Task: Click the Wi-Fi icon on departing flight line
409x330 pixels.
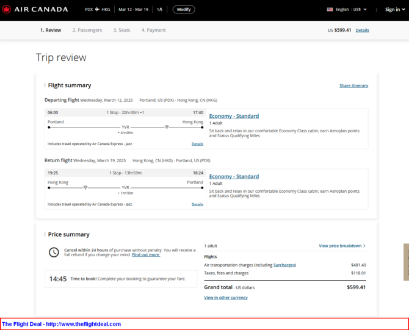Action: (x=167, y=127)
